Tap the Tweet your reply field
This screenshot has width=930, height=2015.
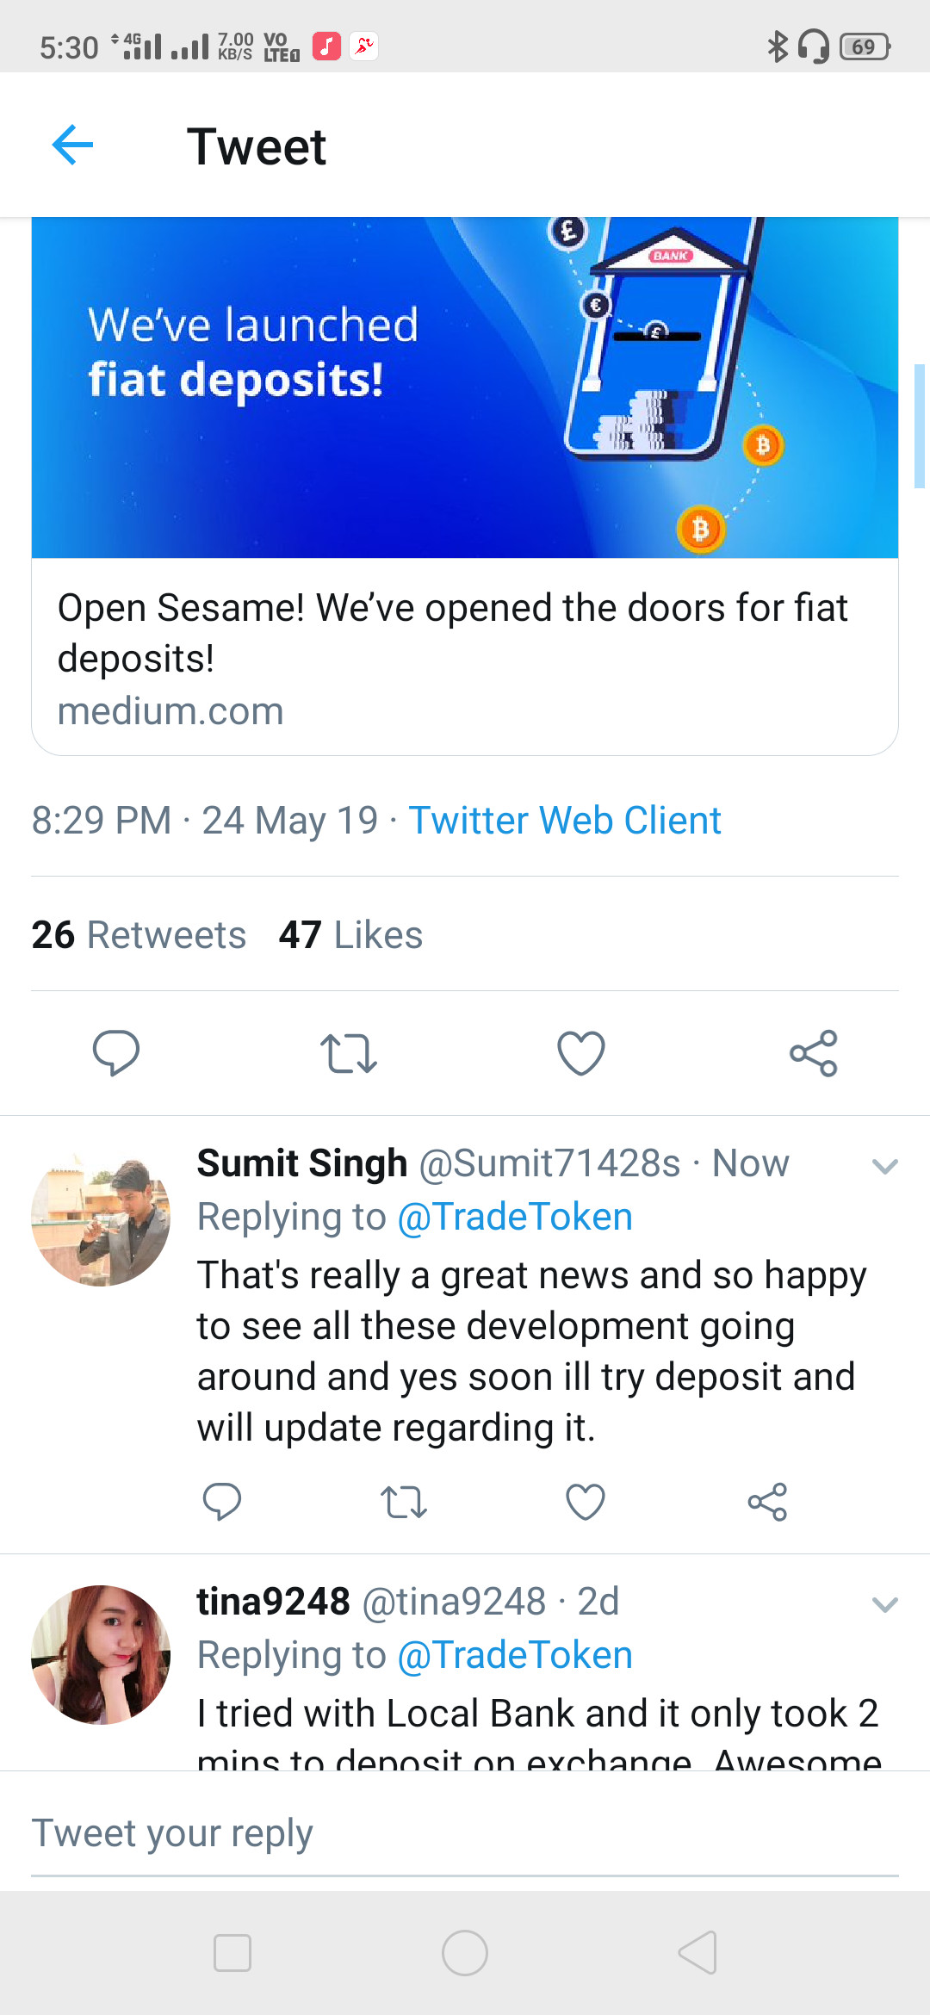coord(465,1833)
